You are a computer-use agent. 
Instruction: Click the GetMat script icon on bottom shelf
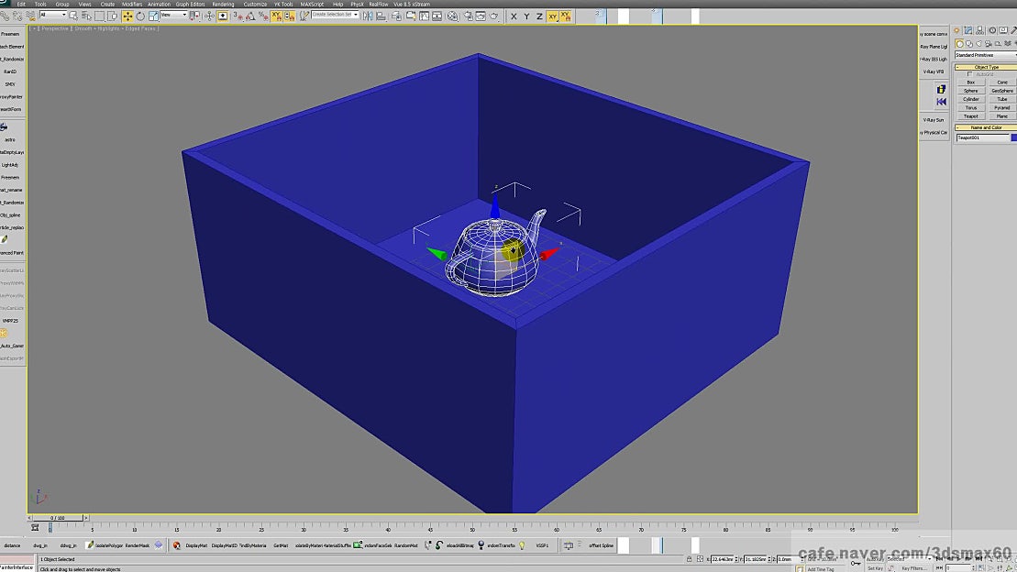[280, 545]
